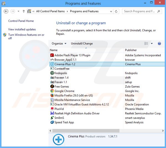
Task: Click the Forward navigation arrow
Action: tap(13, 11)
